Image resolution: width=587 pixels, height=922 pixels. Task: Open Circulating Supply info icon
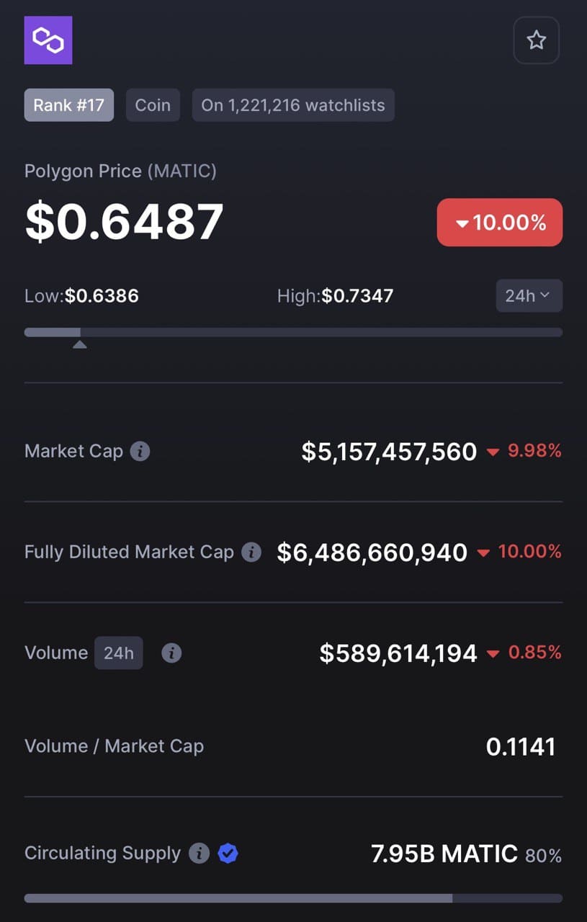[x=199, y=854]
